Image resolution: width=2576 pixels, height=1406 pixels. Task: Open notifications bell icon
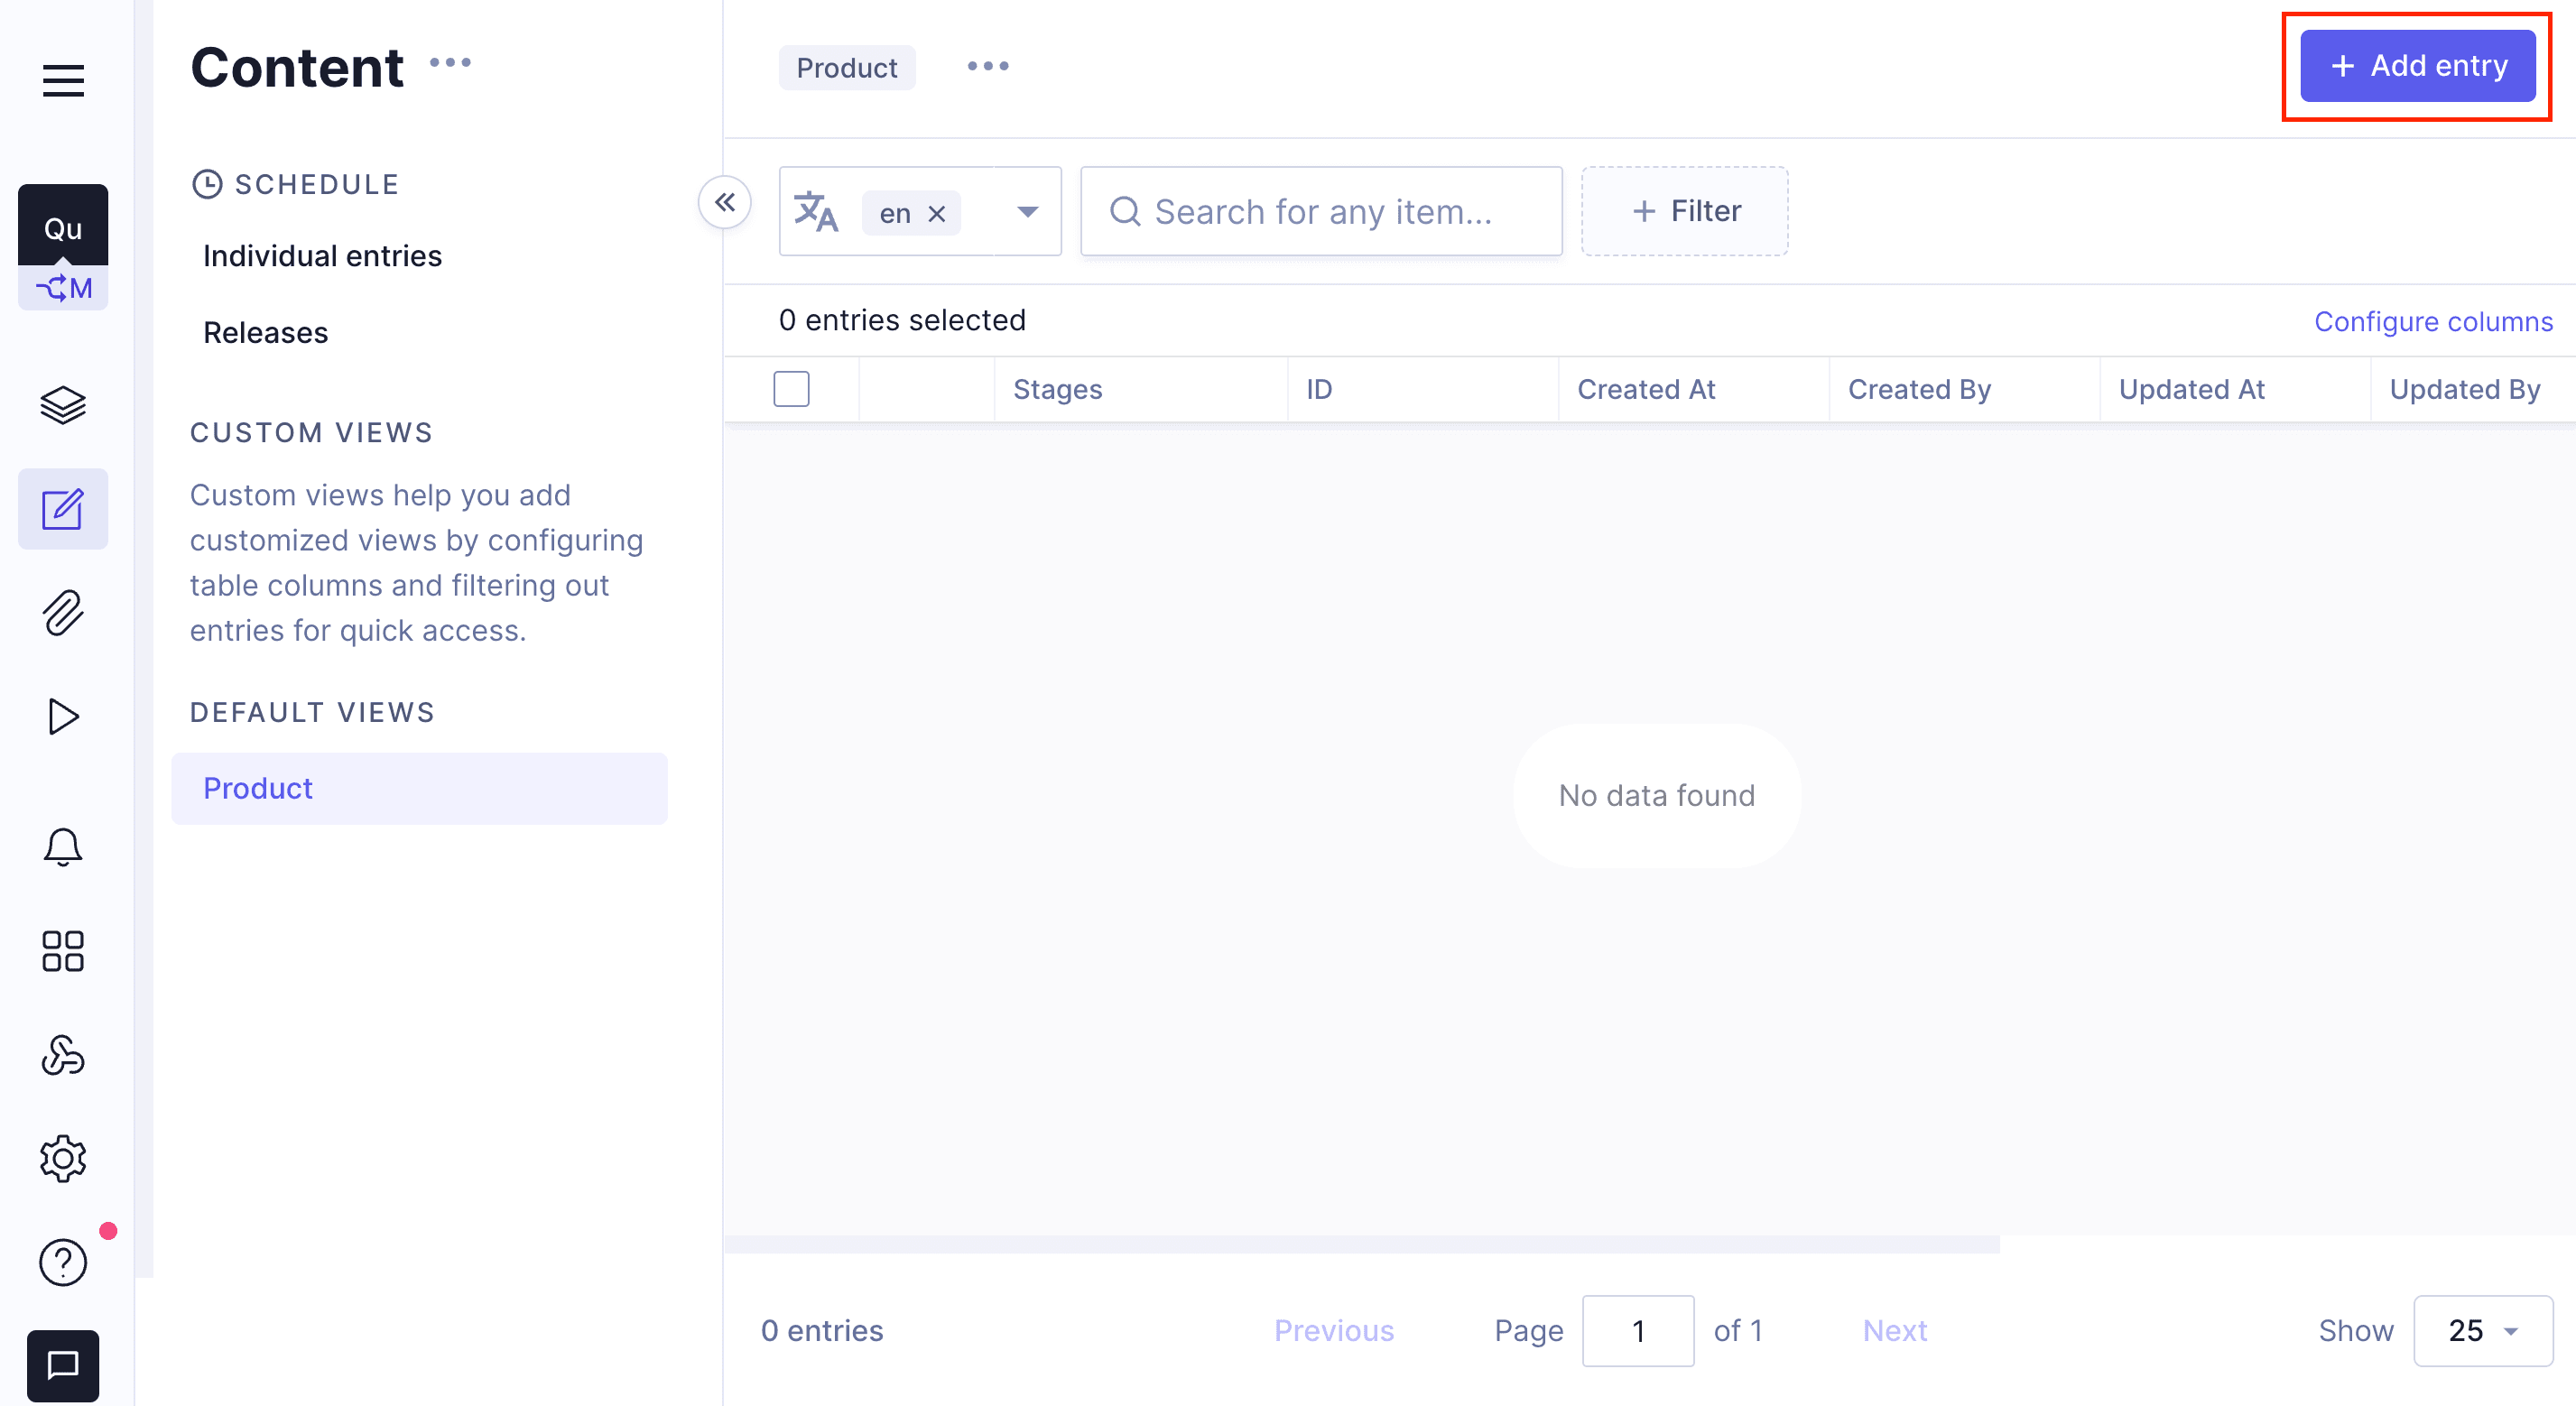tap(63, 847)
